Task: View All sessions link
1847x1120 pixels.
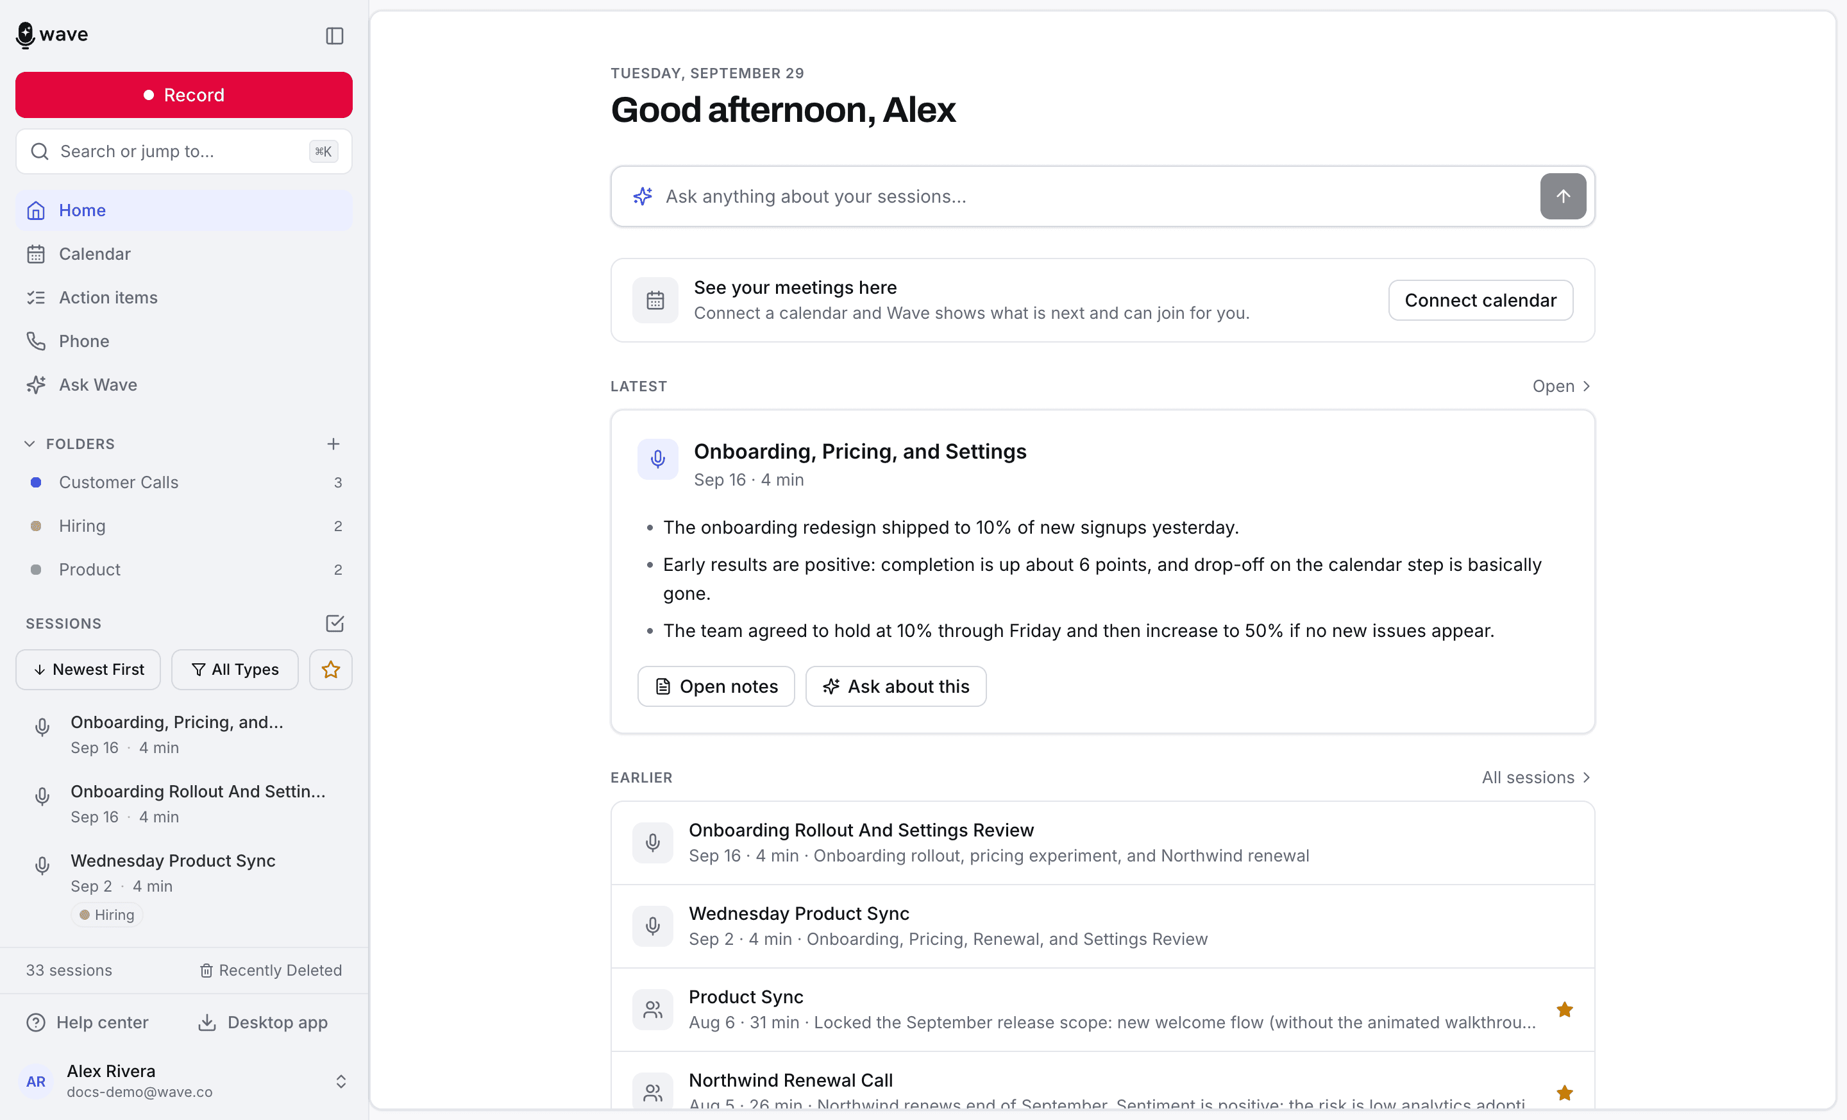Action: (1536, 777)
